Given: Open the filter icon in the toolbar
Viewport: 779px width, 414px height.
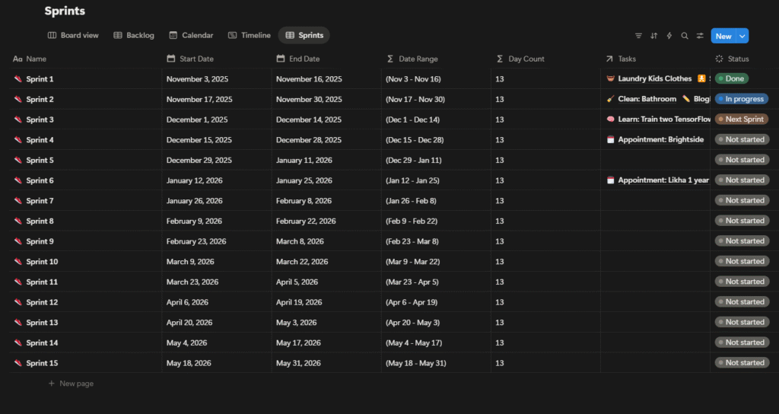Looking at the screenshot, I should tap(638, 36).
